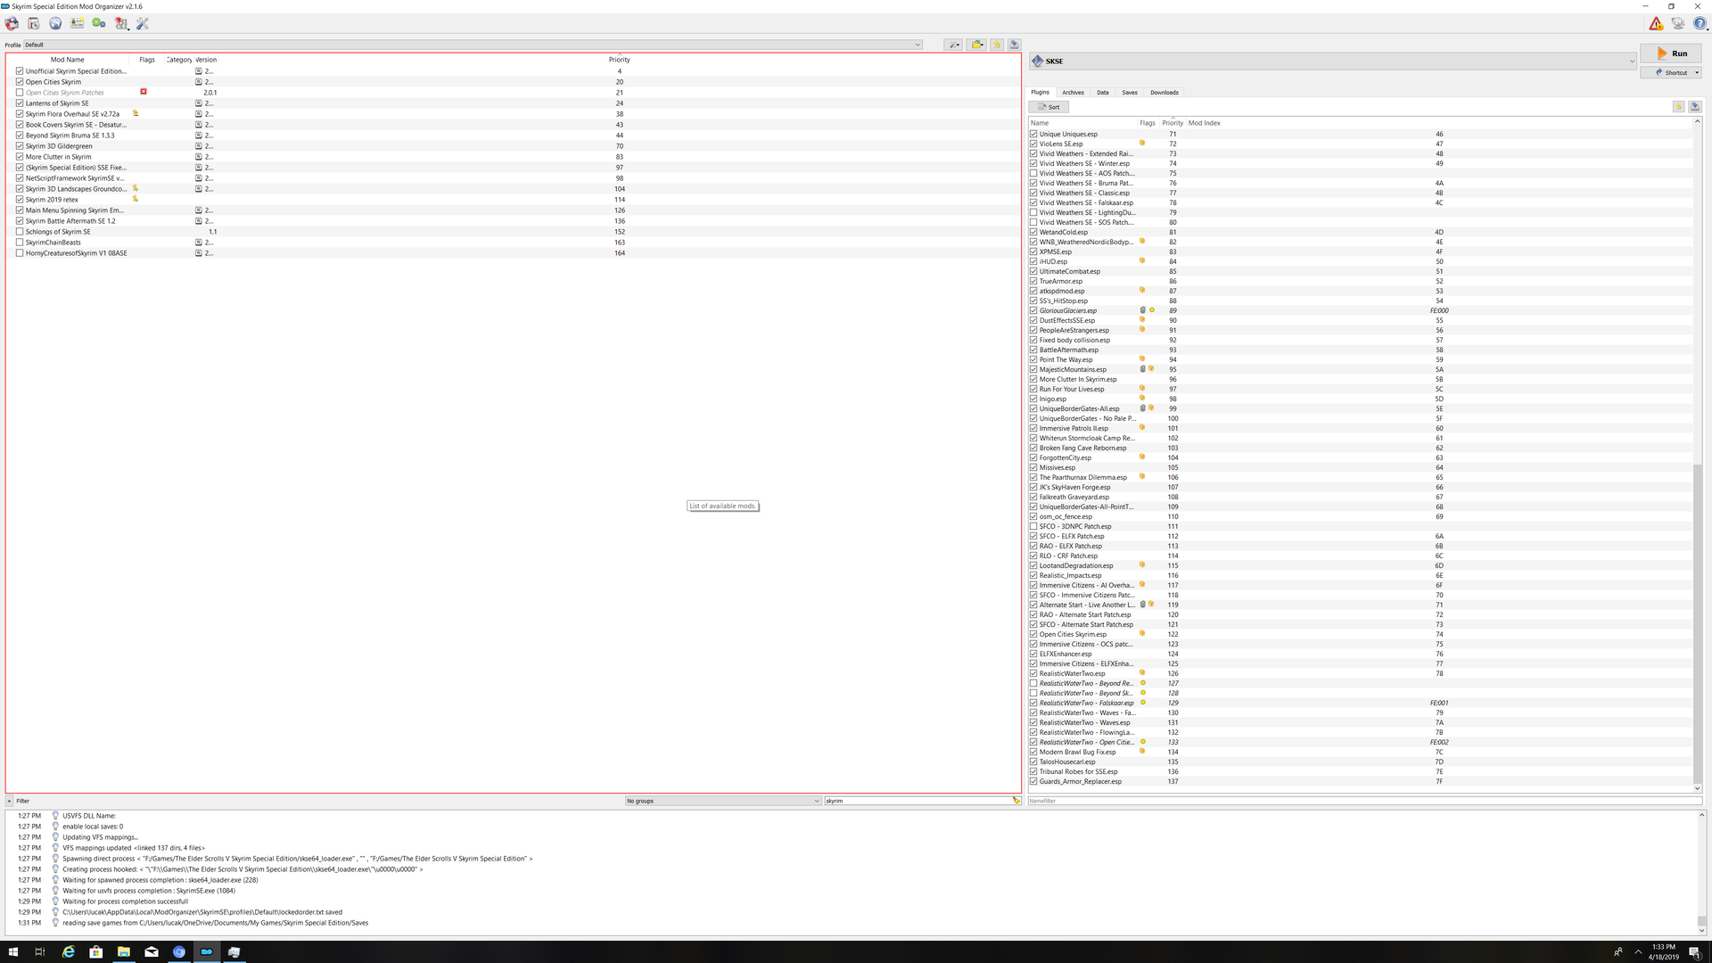Click the flag icons on MajesticMountains.esp
Image resolution: width=1712 pixels, height=963 pixels.
[1147, 369]
